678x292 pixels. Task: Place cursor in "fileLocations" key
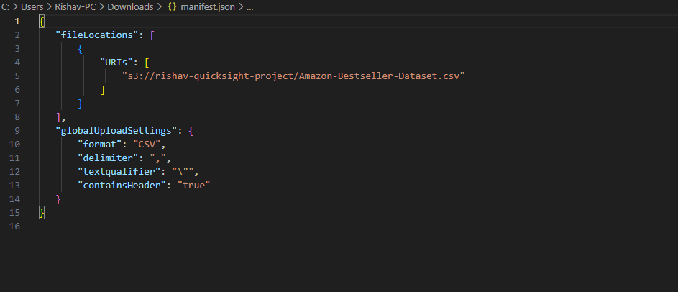click(x=94, y=35)
